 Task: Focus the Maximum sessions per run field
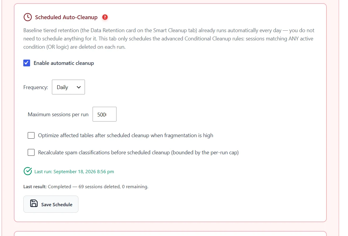click(x=104, y=114)
